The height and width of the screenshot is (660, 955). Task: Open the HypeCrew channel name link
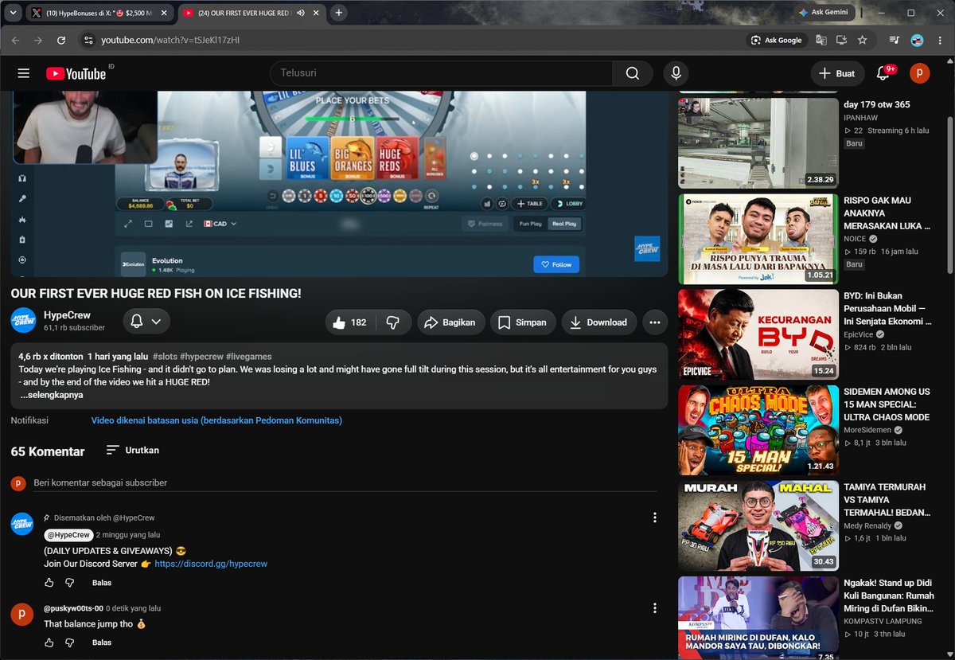[x=67, y=315]
